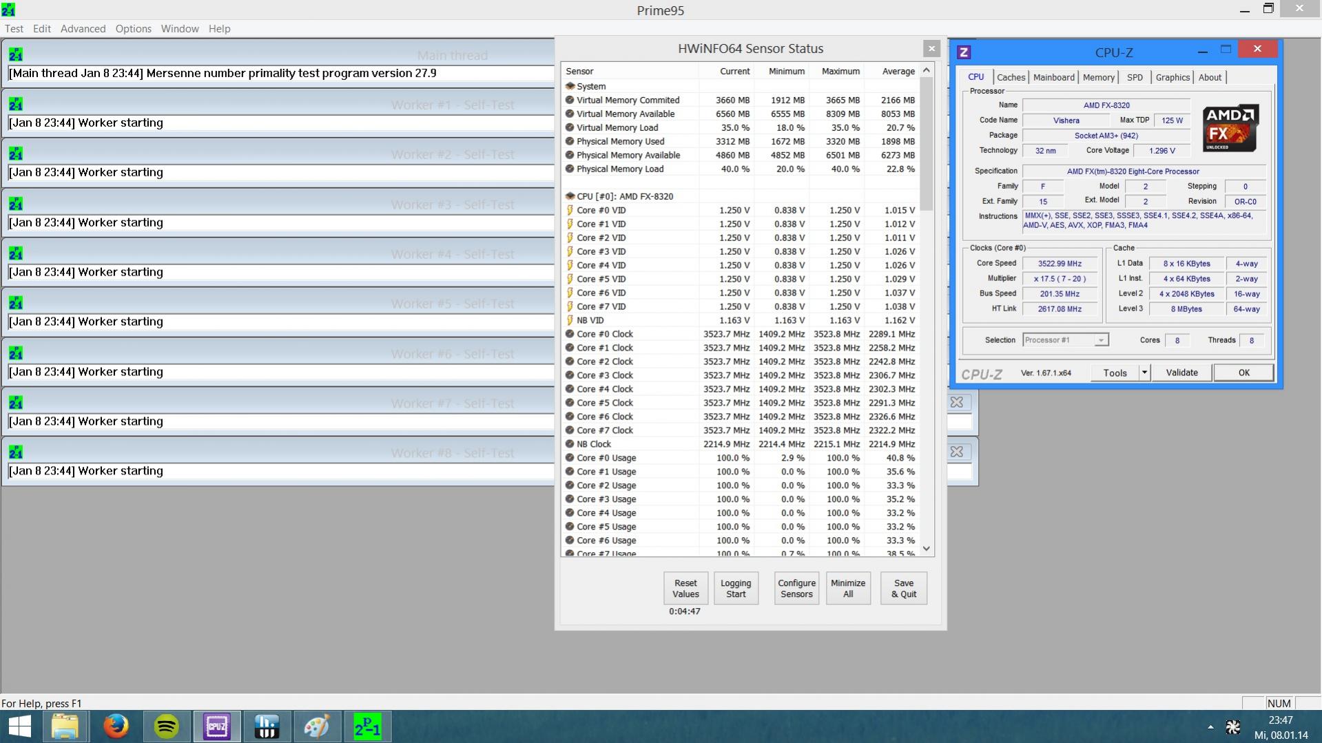Switch to CPU-Z taskbar icon
The width and height of the screenshot is (1322, 743).
[217, 726]
